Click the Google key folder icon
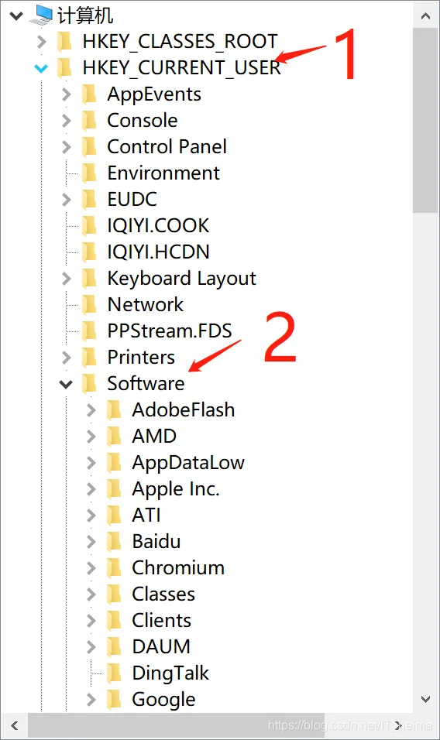 113,700
